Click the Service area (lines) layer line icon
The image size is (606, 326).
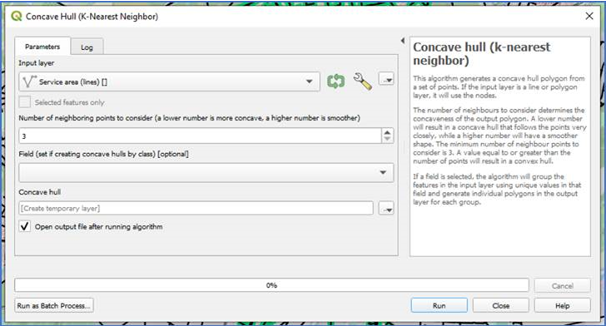click(x=29, y=81)
